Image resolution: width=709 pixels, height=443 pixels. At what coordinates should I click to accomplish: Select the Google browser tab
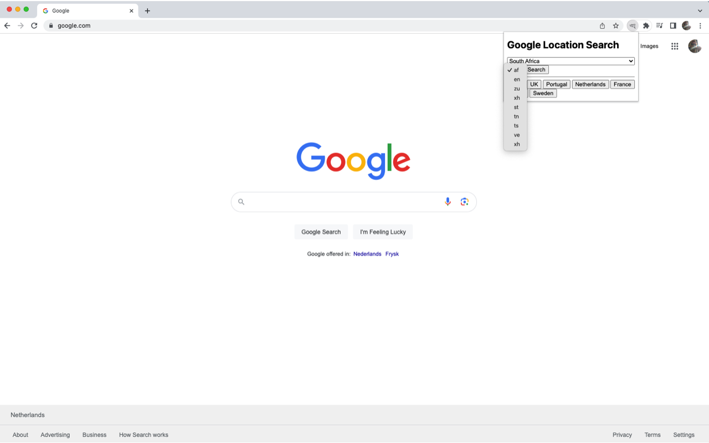pos(88,11)
